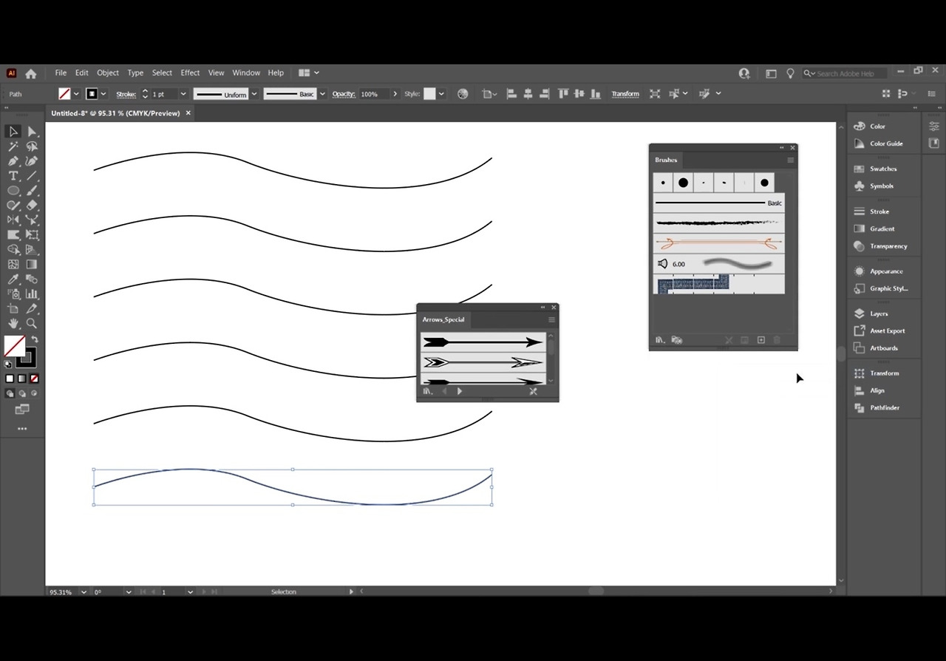946x661 pixels.
Task: Activate the Hand tool
Action: click(x=13, y=324)
